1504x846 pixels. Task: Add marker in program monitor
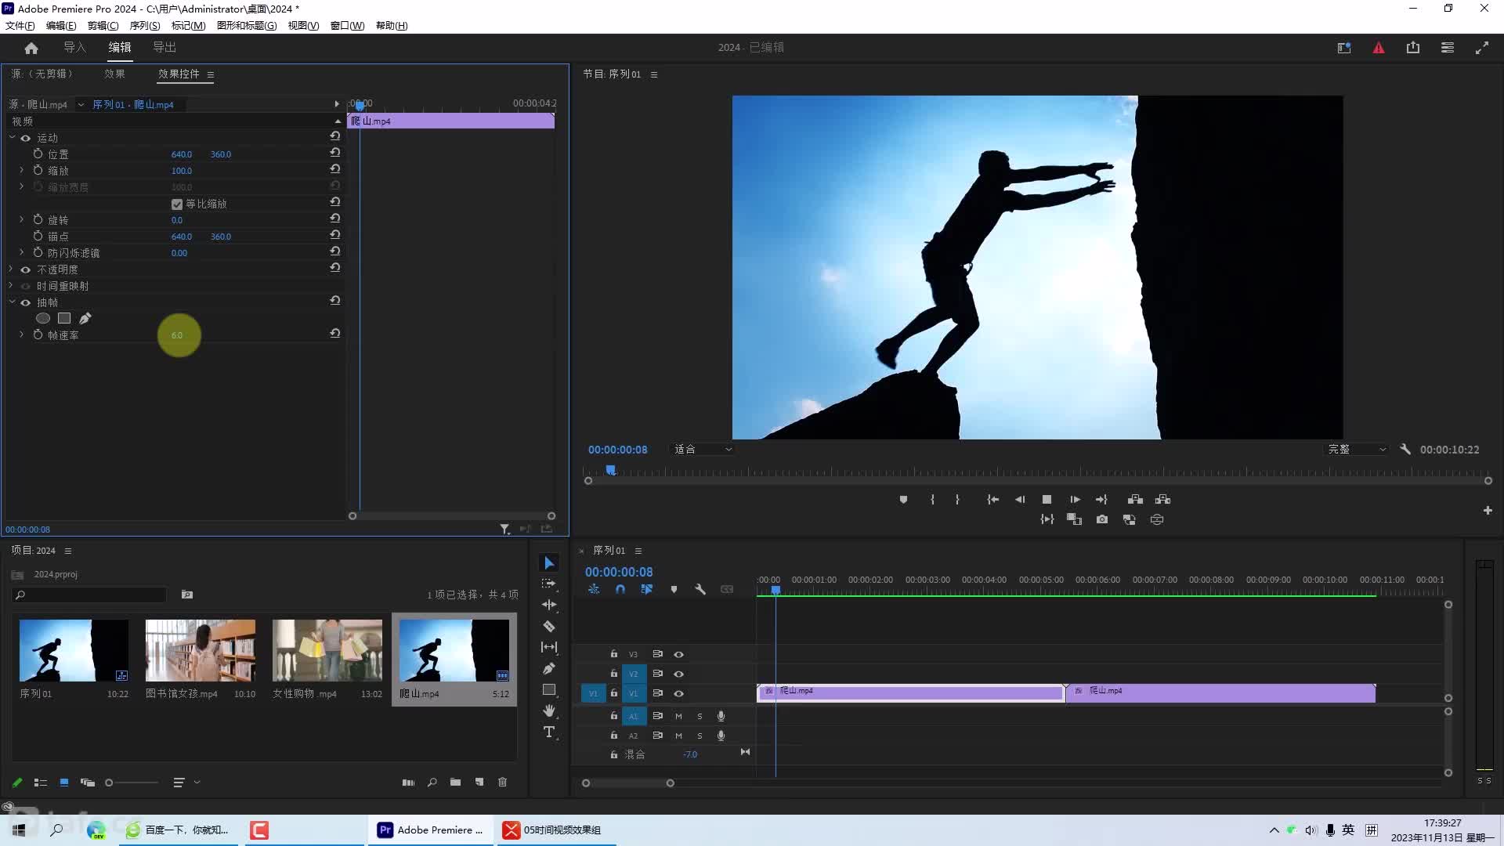903,499
